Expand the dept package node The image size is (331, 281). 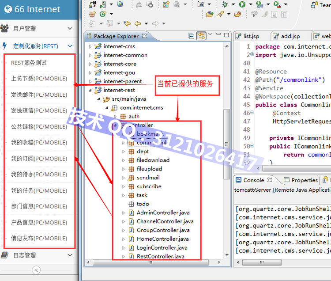pyautogui.click(x=124, y=152)
